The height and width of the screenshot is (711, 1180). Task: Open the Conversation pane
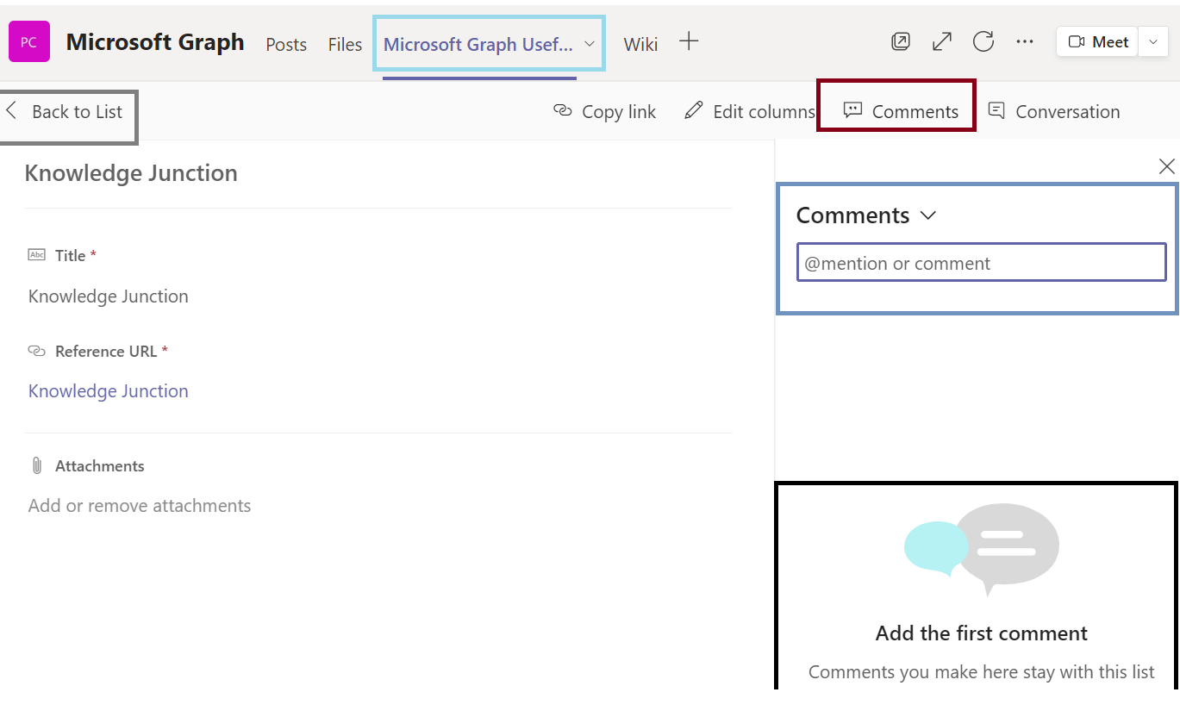pos(1054,112)
